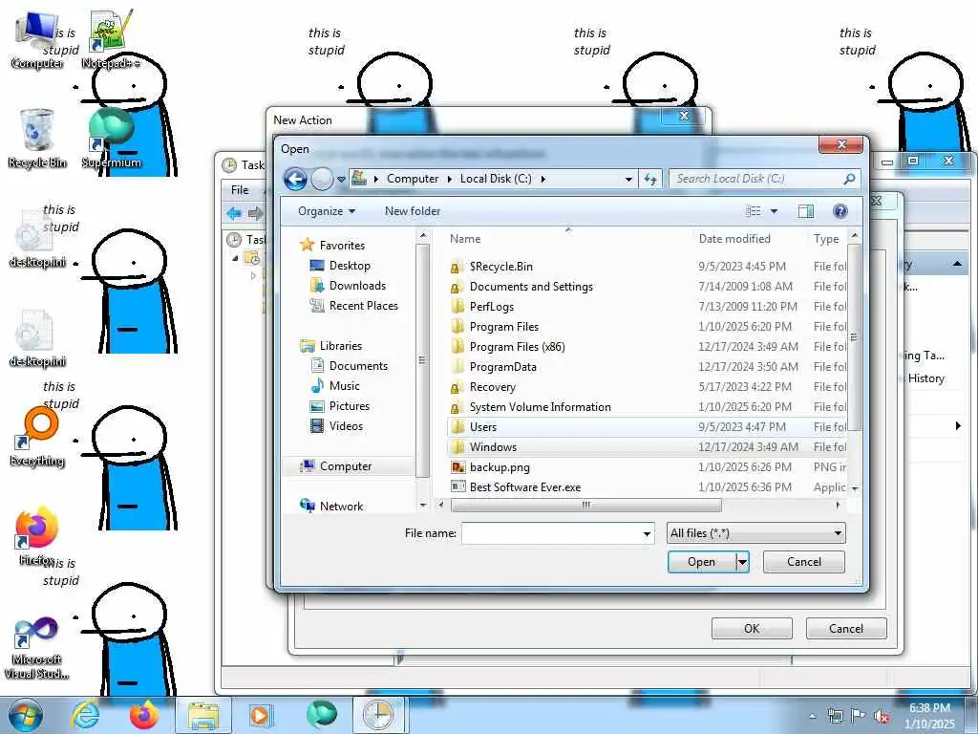Expand the arrow after Computer breadcrumb
Screen dimensions: 978x734
click(x=450, y=179)
